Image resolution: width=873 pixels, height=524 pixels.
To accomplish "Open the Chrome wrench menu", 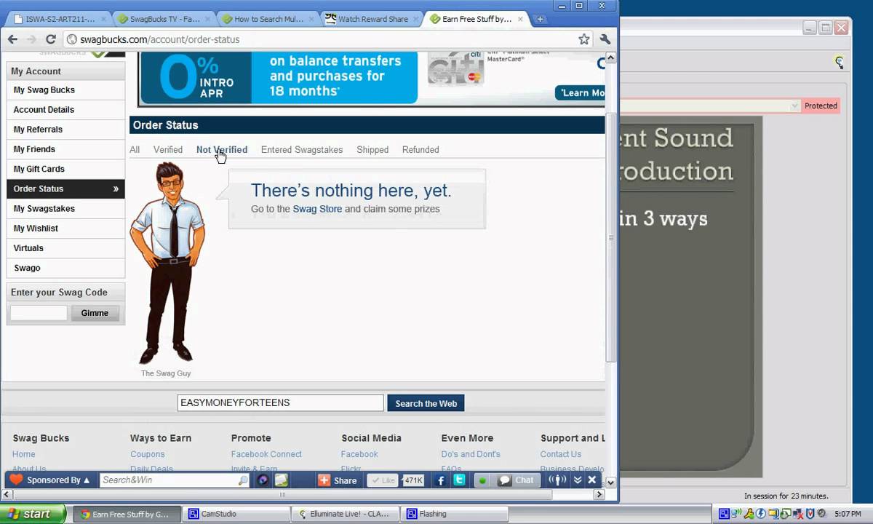I will coord(605,39).
